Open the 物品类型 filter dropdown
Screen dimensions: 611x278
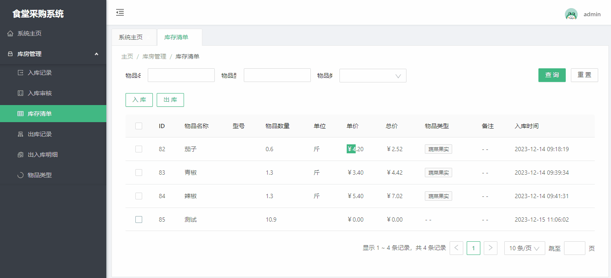(373, 76)
